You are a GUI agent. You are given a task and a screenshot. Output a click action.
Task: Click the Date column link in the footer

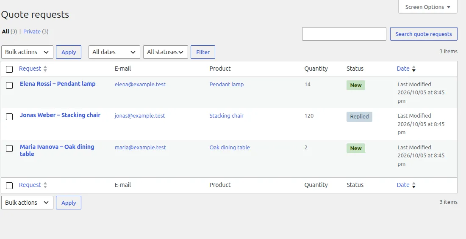(x=403, y=185)
